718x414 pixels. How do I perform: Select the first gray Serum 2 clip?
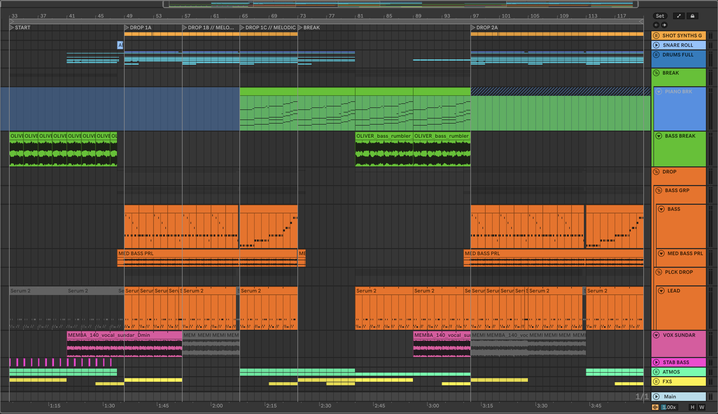[x=38, y=308]
